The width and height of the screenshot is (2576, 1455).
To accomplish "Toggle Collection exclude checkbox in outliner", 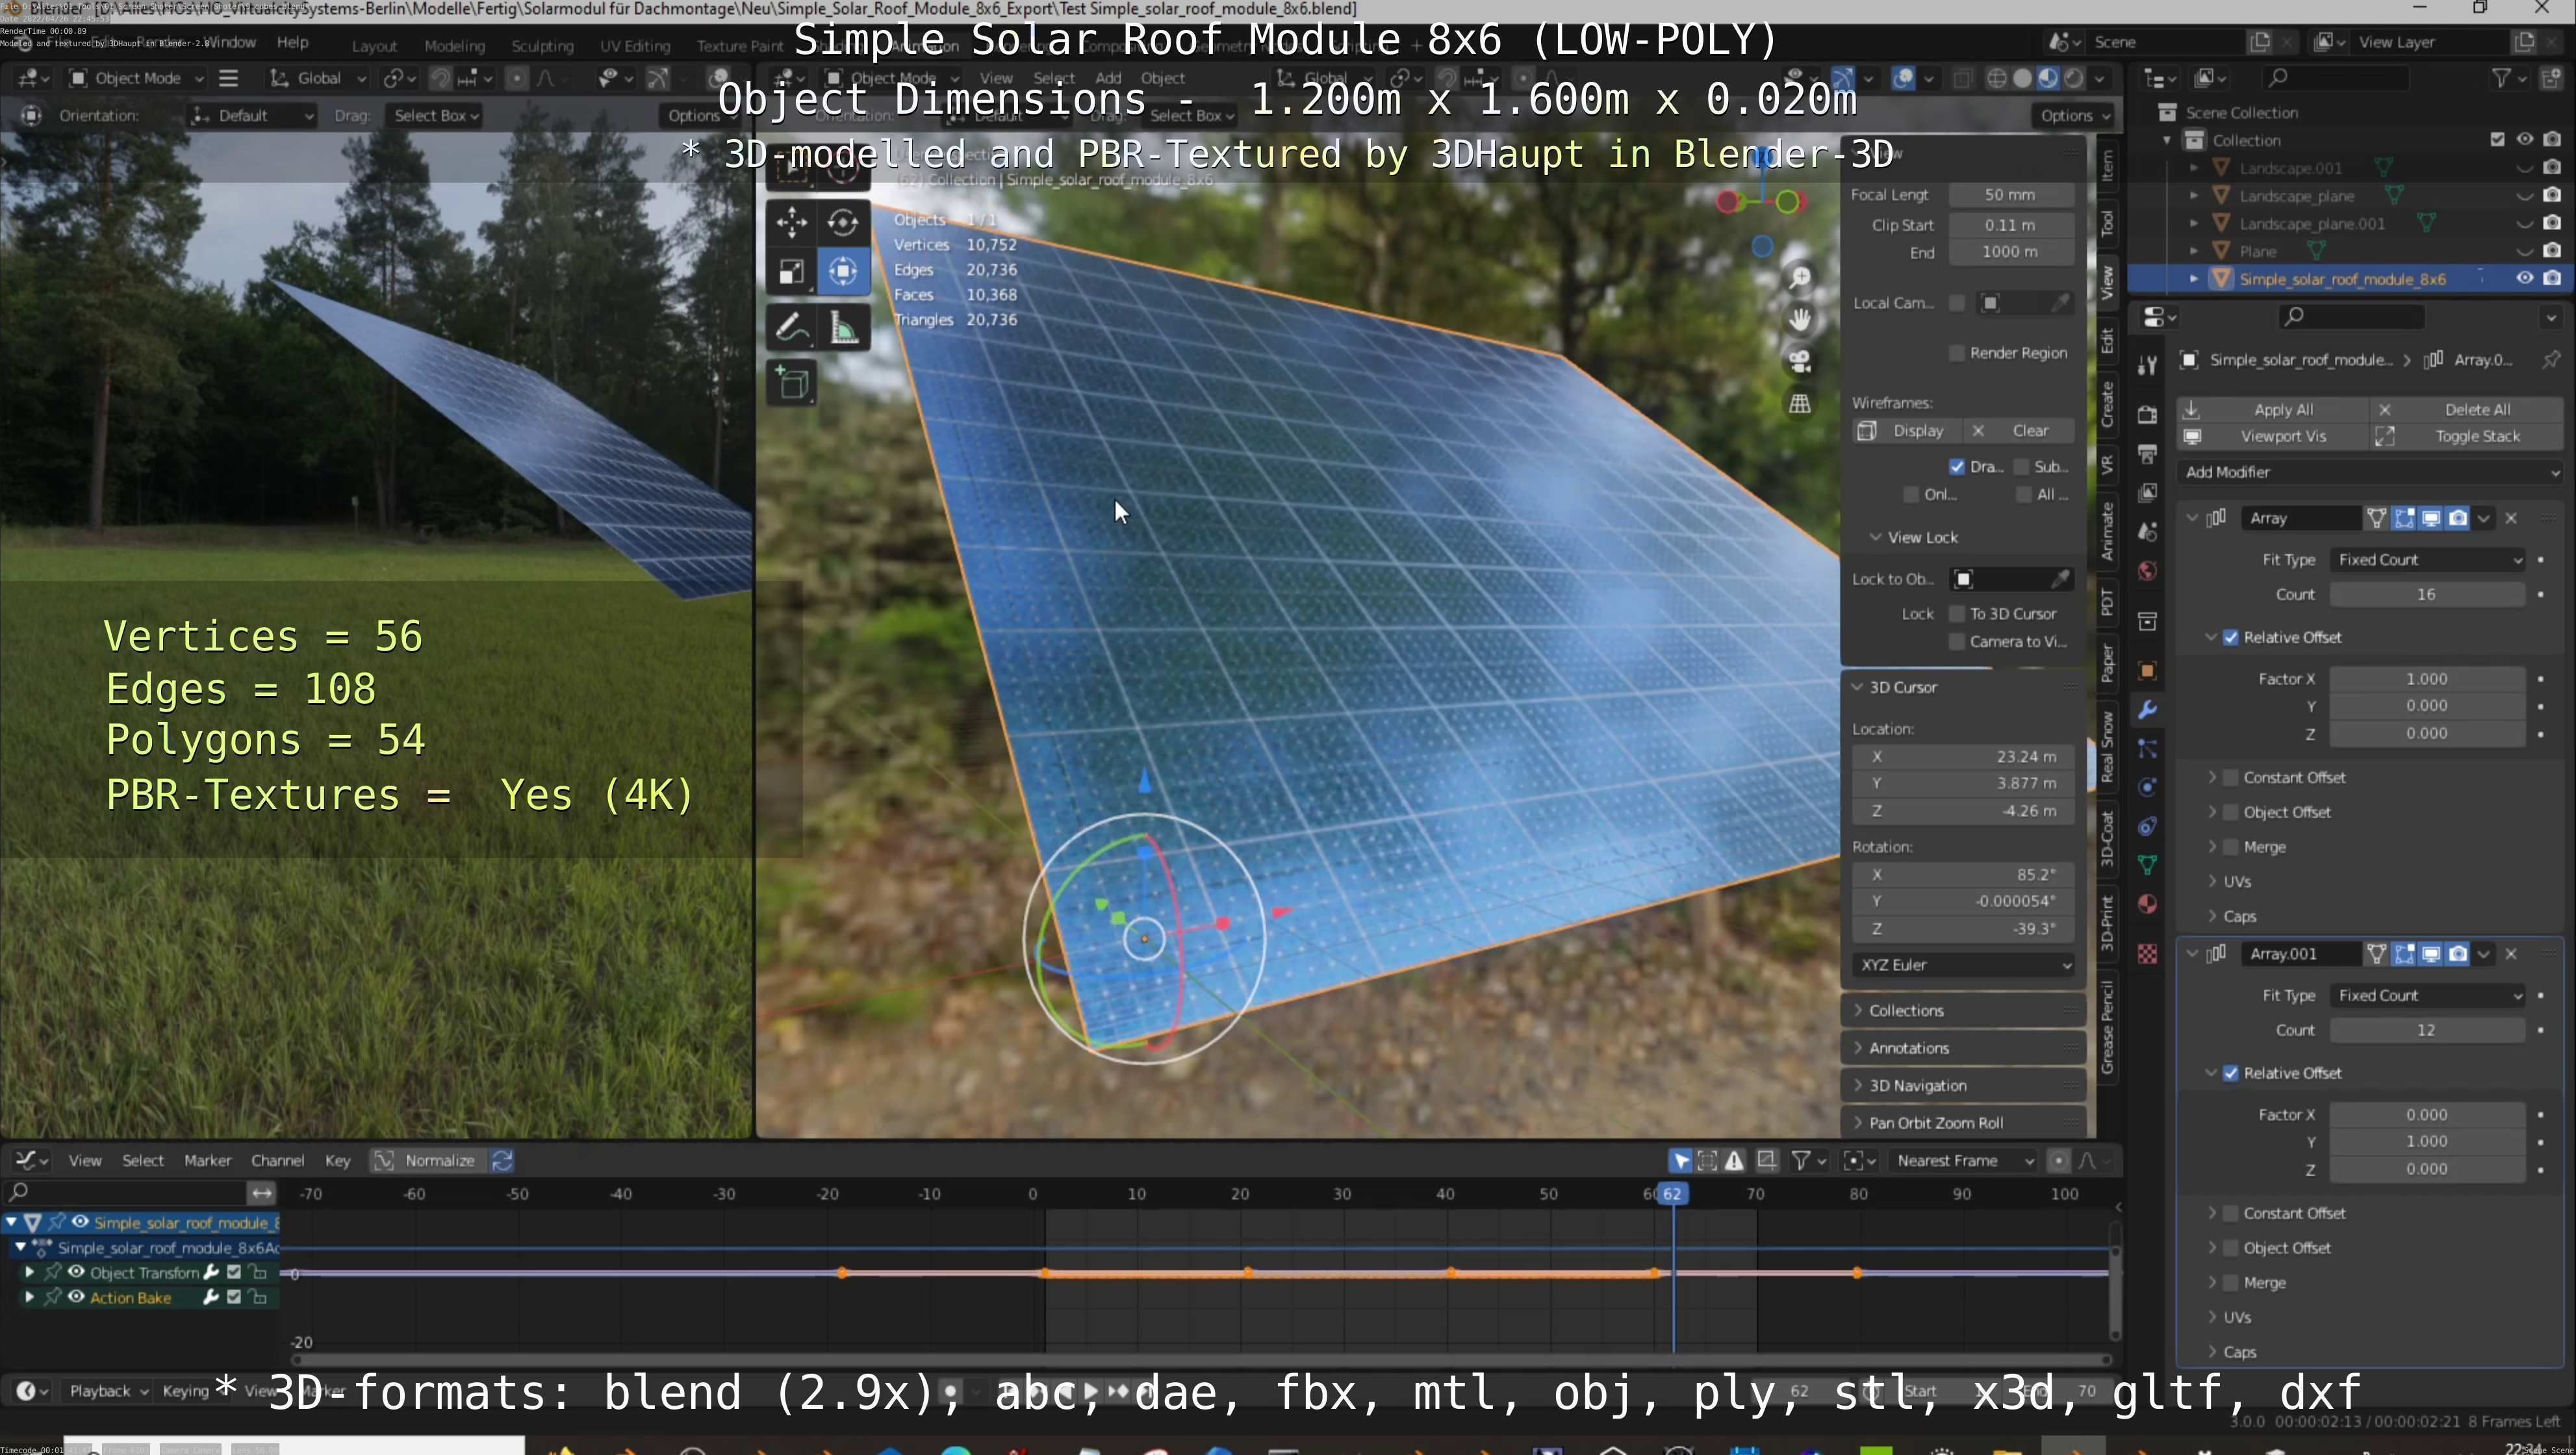I will (2497, 139).
